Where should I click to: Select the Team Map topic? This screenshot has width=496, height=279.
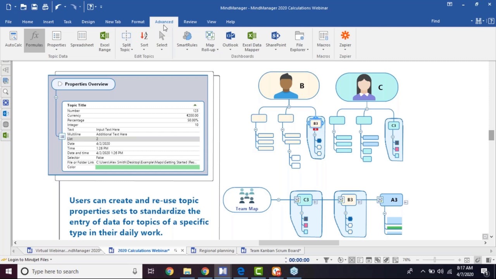(x=247, y=200)
